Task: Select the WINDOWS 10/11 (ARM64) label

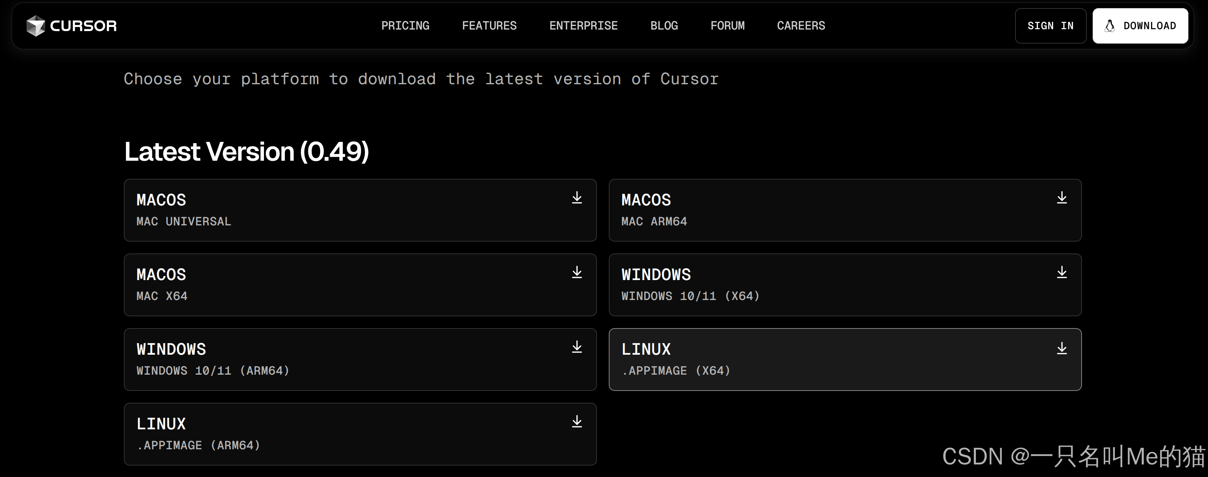Action: click(213, 371)
